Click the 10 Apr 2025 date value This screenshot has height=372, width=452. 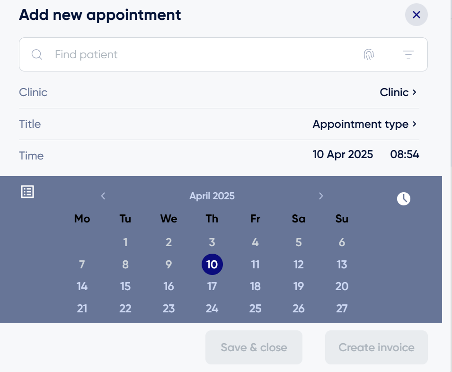coord(343,154)
